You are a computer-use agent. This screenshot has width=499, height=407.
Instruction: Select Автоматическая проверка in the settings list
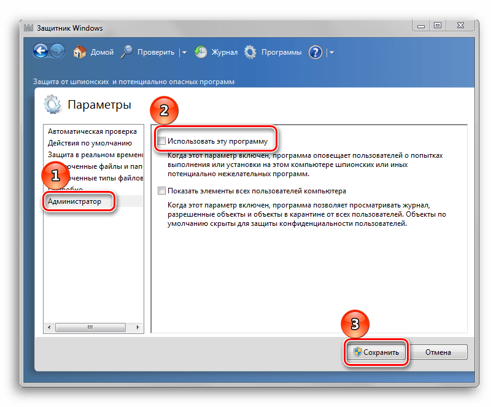click(92, 131)
